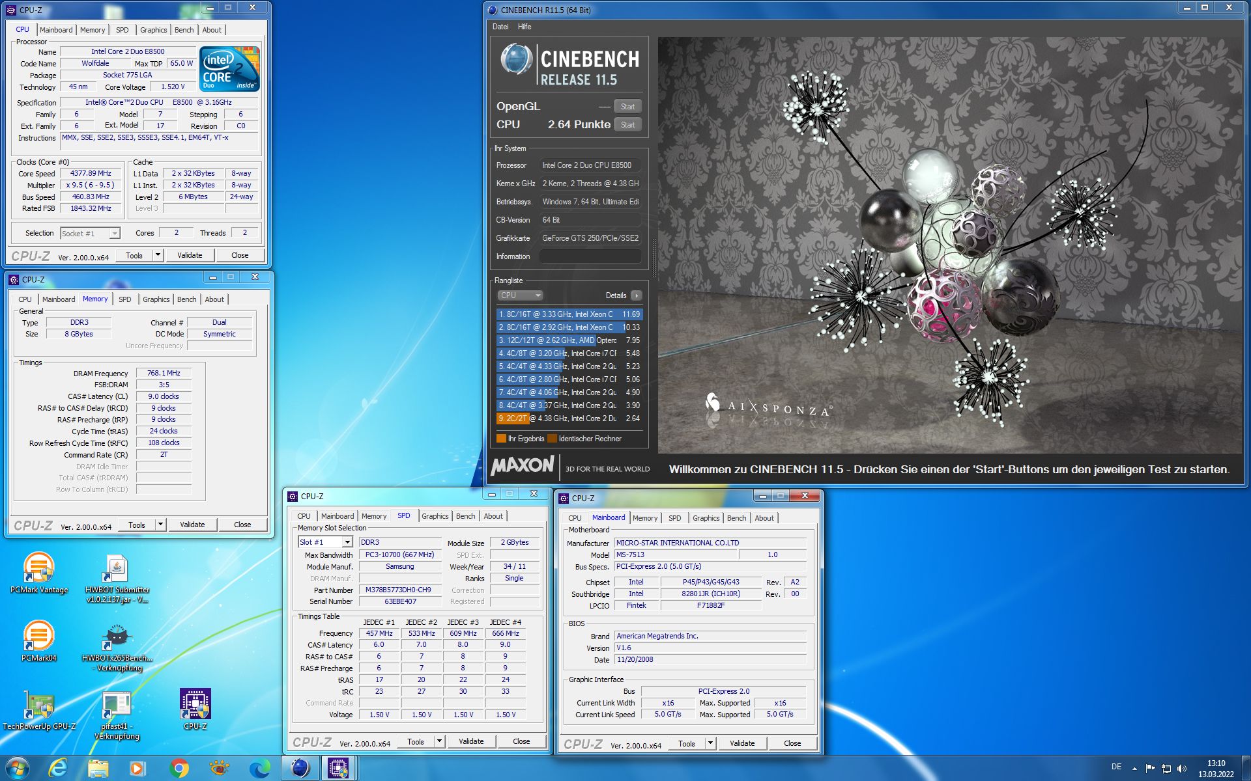
Task: Open Microsoft Edge from taskbar
Action: pos(259,769)
